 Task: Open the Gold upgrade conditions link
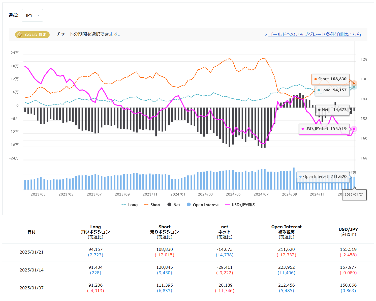pyautogui.click(x=314, y=34)
